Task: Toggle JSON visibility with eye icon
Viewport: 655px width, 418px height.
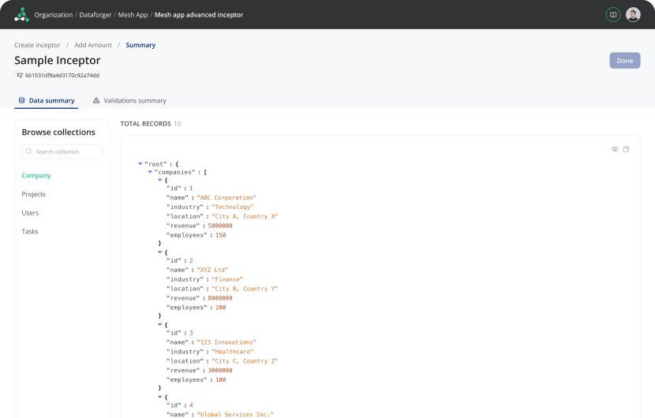Action: coord(615,149)
